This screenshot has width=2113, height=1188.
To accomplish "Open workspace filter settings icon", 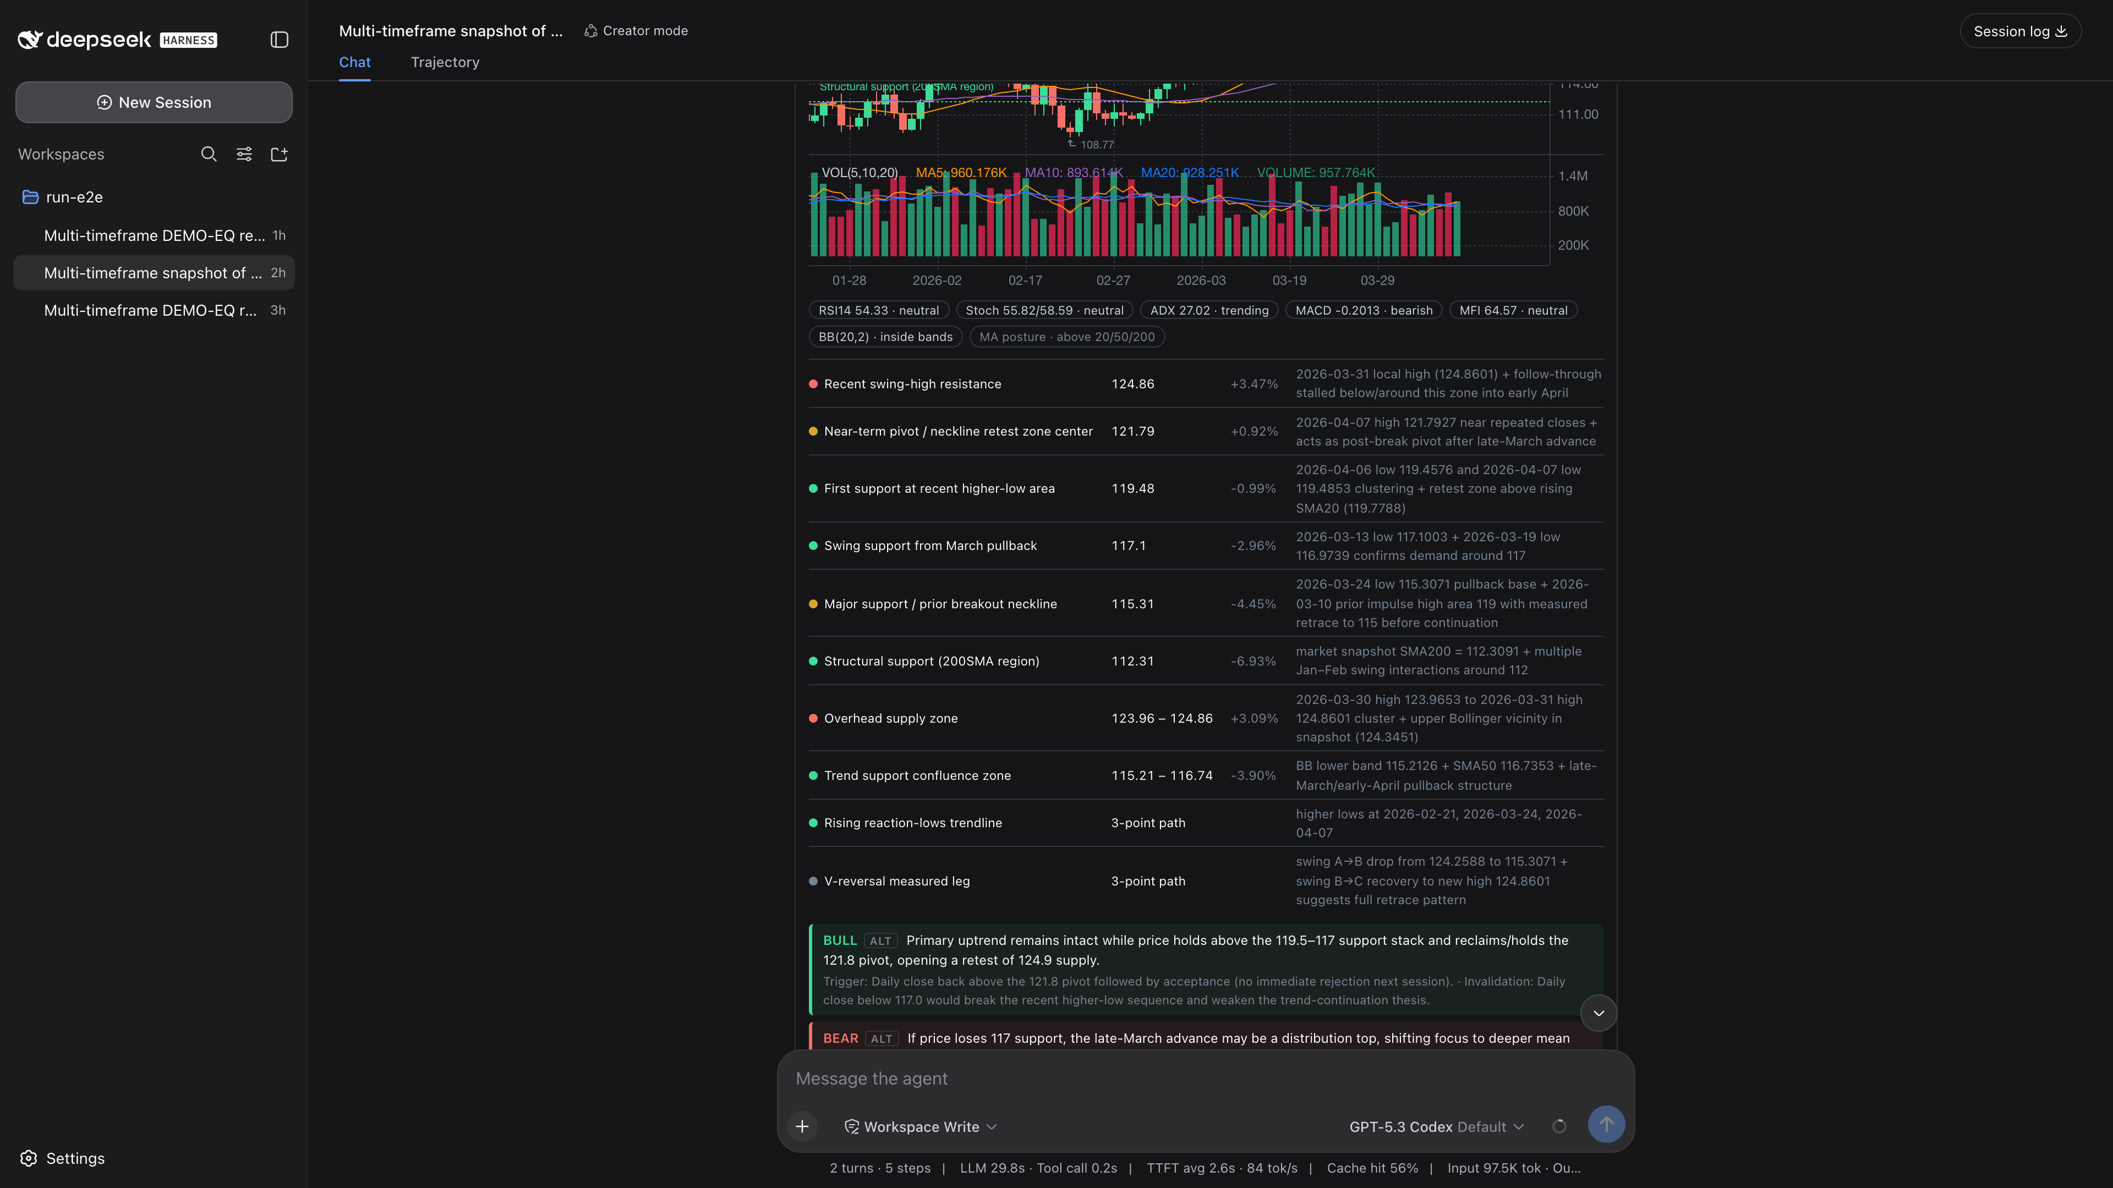I will (x=244, y=154).
